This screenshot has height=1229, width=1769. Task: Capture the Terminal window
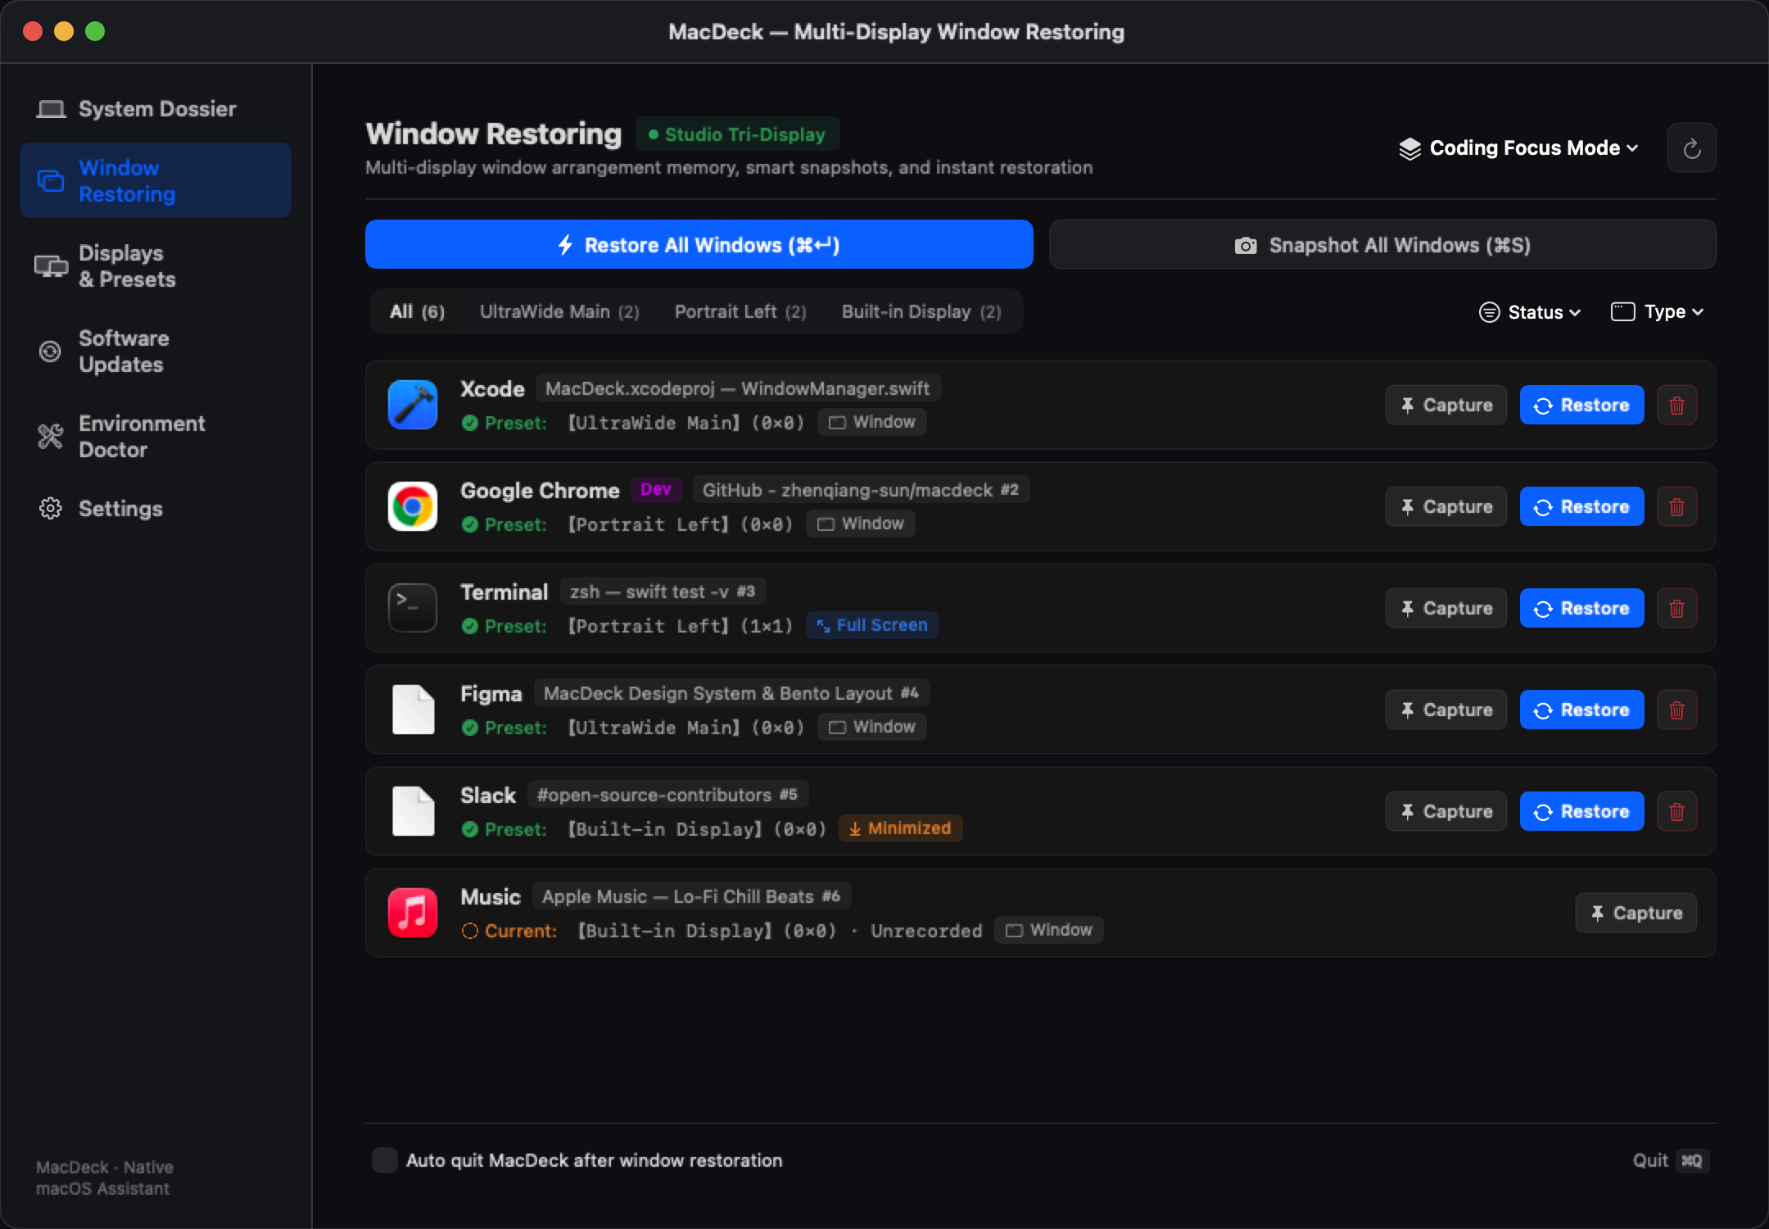1446,608
